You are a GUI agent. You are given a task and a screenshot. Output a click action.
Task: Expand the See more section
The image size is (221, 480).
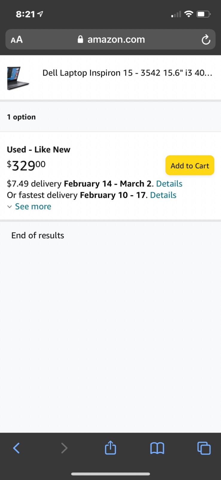pos(33,206)
